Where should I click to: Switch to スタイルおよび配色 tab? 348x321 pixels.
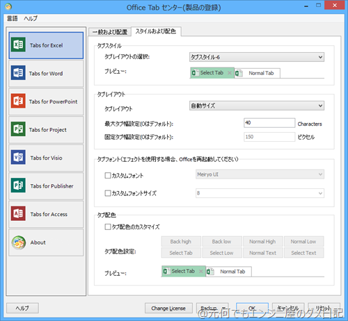(156, 31)
